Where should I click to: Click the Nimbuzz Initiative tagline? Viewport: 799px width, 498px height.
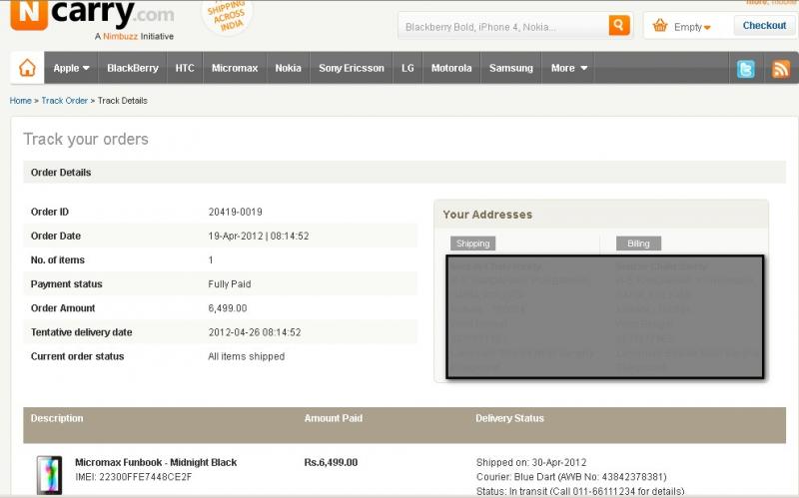point(134,37)
